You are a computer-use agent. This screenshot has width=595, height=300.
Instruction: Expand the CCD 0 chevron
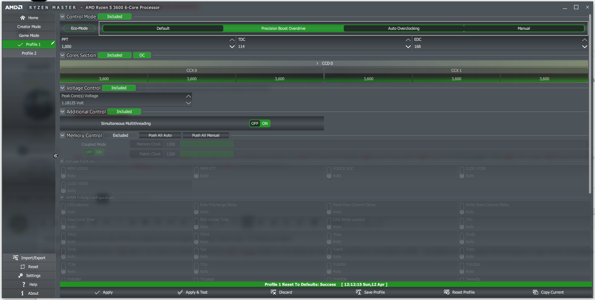click(317, 63)
